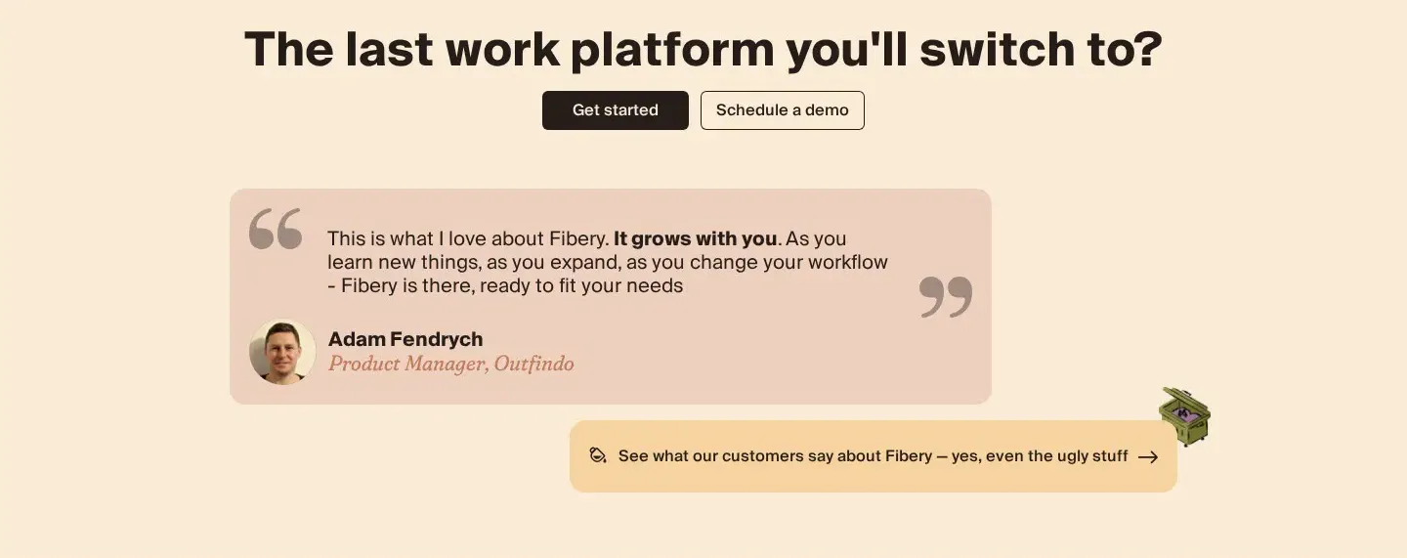The height and width of the screenshot is (558, 1407).
Task: Click the word 'Outfindo' in the job title
Action: tap(533, 365)
